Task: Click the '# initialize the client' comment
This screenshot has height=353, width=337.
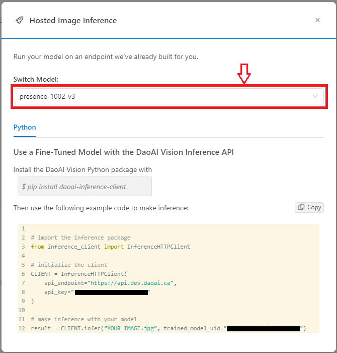Action: (x=69, y=265)
